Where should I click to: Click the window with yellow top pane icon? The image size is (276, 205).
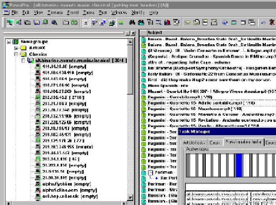205,23
